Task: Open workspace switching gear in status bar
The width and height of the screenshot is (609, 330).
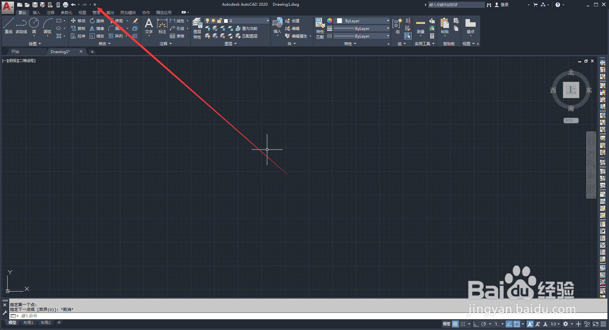Action: click(x=565, y=324)
